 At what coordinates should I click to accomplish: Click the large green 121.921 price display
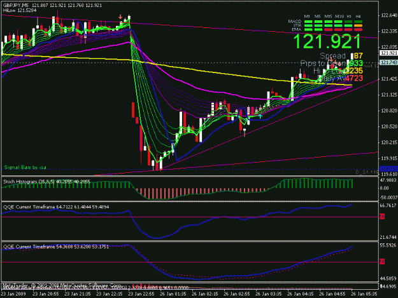point(327,41)
